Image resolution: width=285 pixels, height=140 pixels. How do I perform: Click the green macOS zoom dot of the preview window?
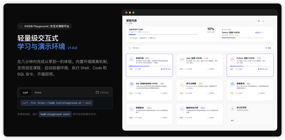tap(134, 13)
